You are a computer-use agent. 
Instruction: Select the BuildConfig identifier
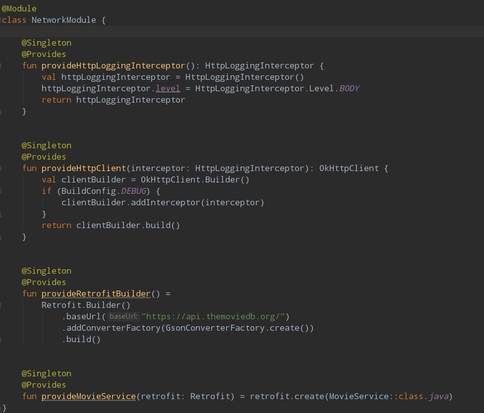88,191
